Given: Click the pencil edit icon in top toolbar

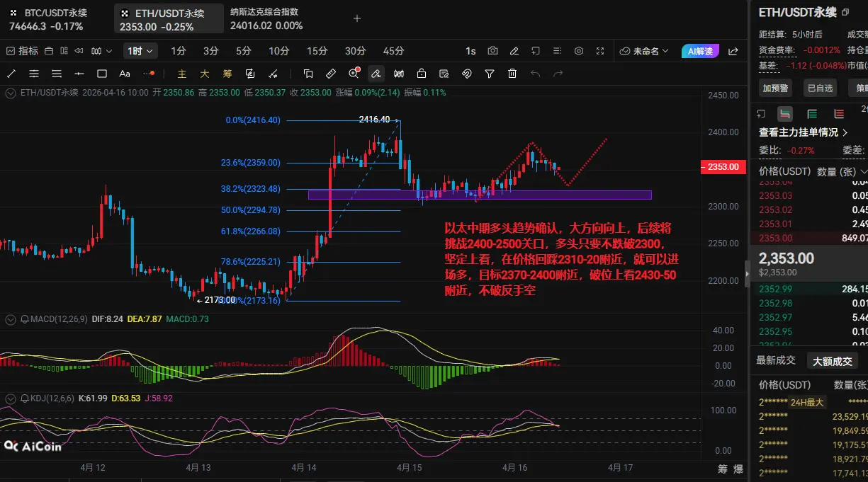Looking at the screenshot, I should [x=514, y=51].
